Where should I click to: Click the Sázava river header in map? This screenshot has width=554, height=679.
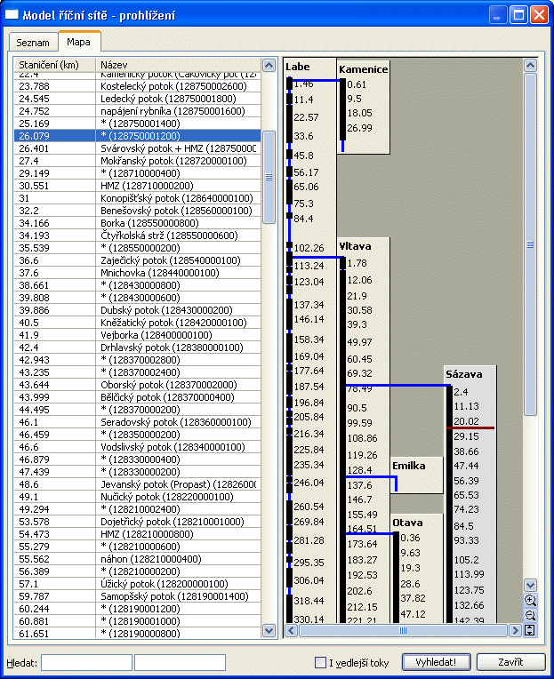click(469, 374)
